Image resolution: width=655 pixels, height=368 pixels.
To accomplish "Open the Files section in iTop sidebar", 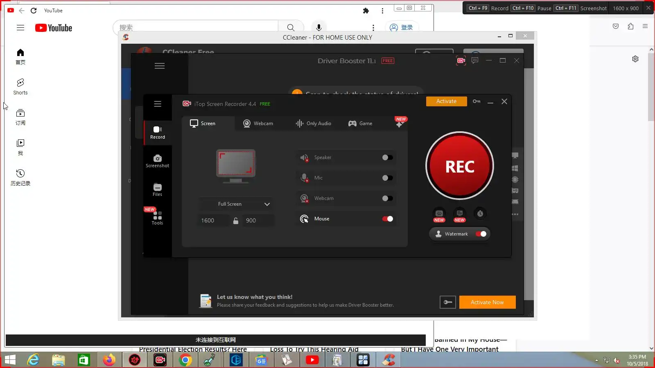I will [158, 190].
